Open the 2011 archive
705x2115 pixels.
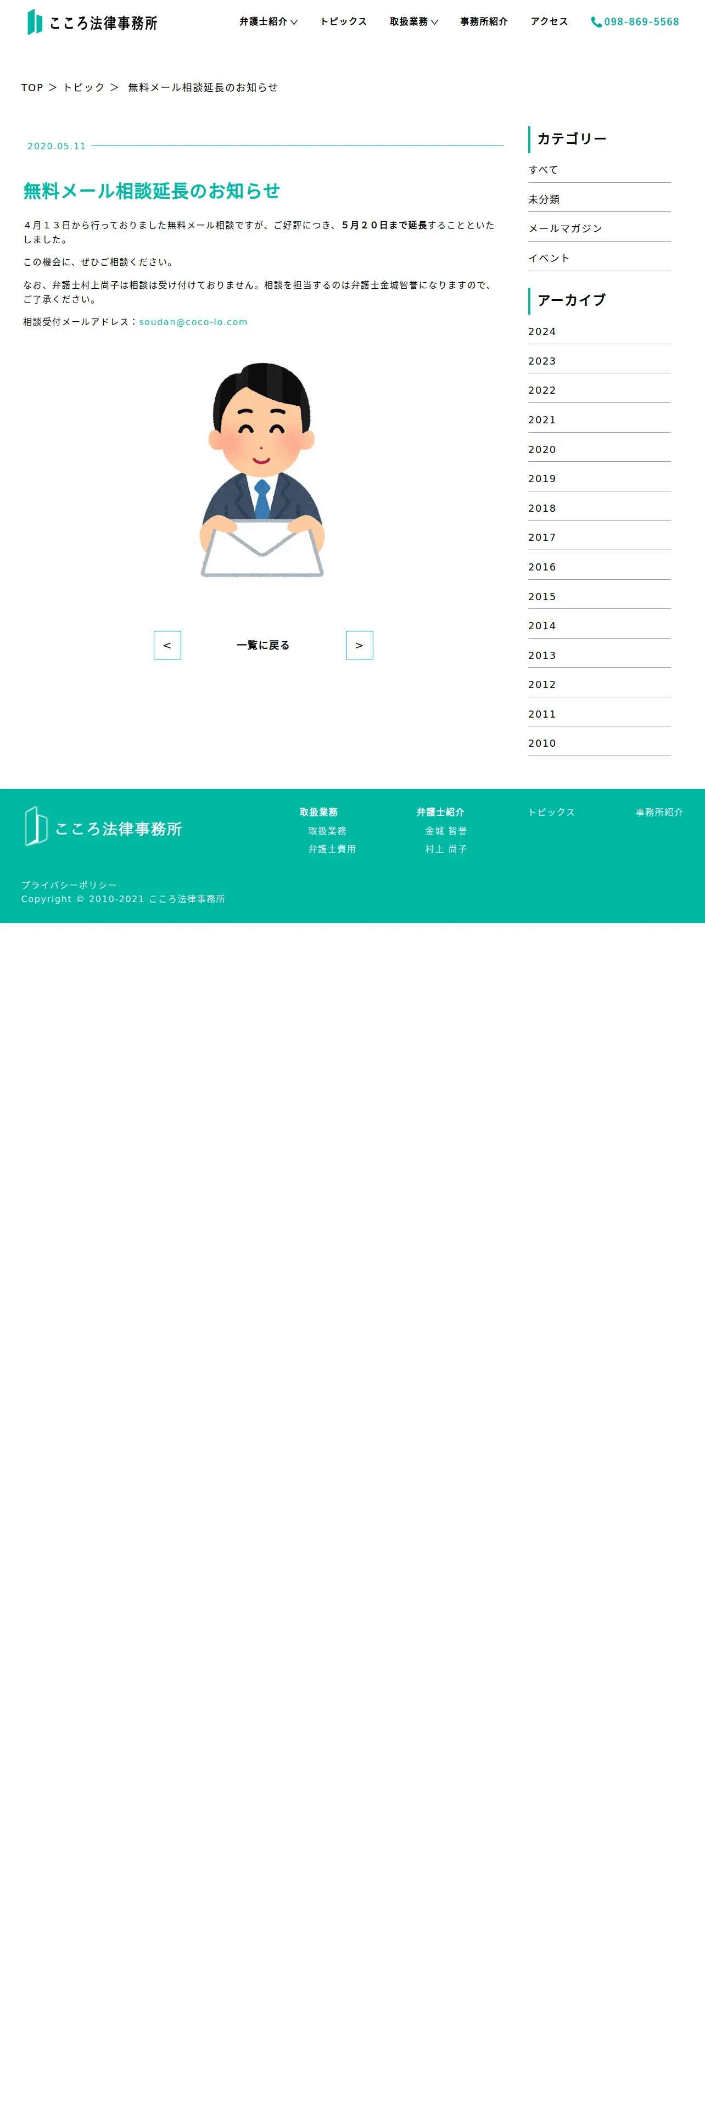[x=599, y=713]
